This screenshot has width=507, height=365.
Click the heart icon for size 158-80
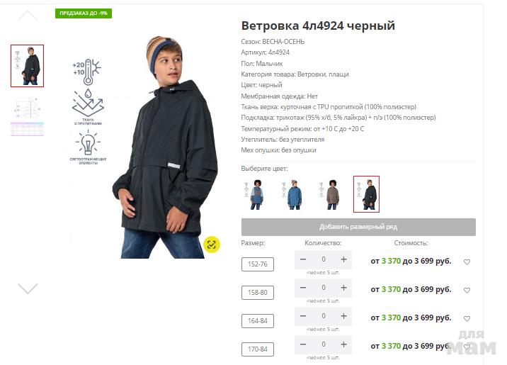[x=467, y=291]
